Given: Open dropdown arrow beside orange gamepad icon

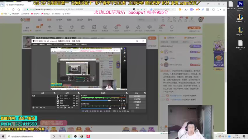Looking at the screenshot, I should point(200,10).
